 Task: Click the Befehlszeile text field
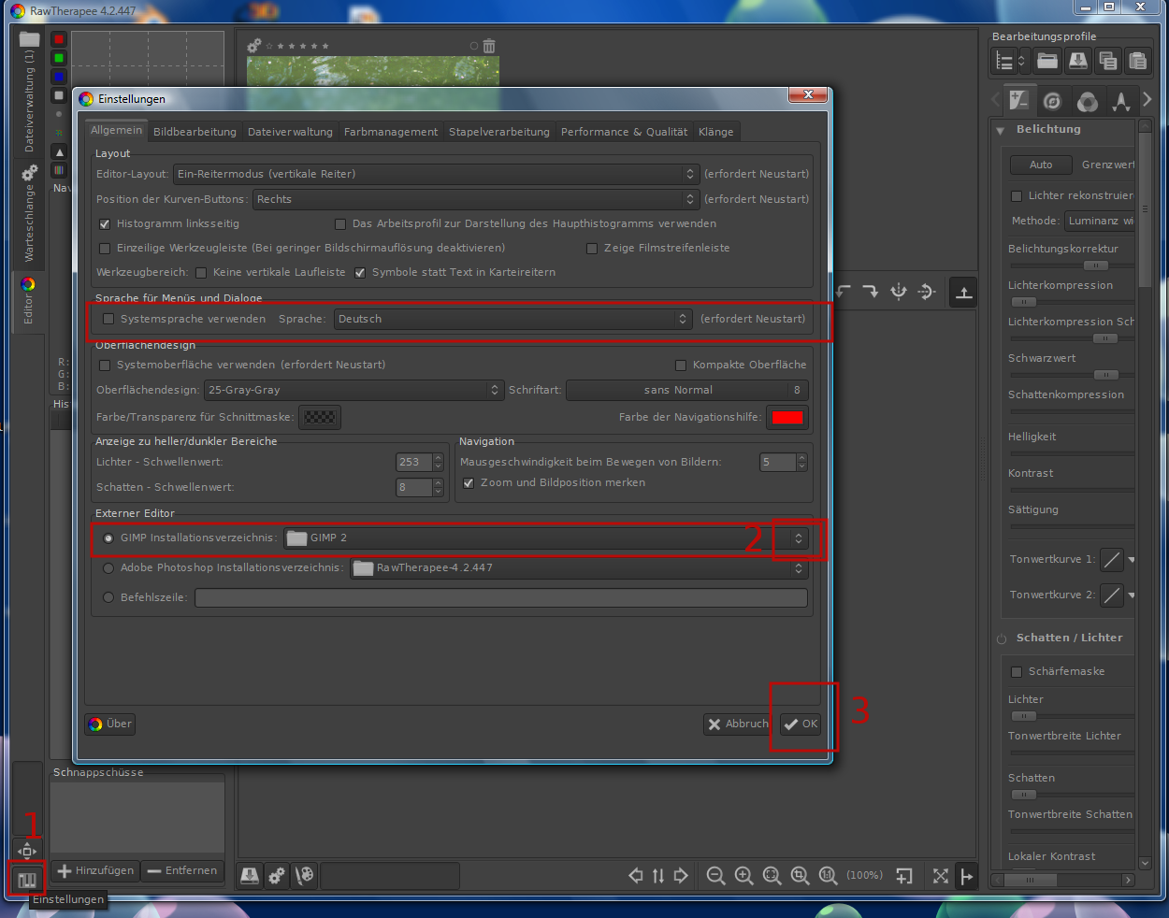tap(500, 597)
